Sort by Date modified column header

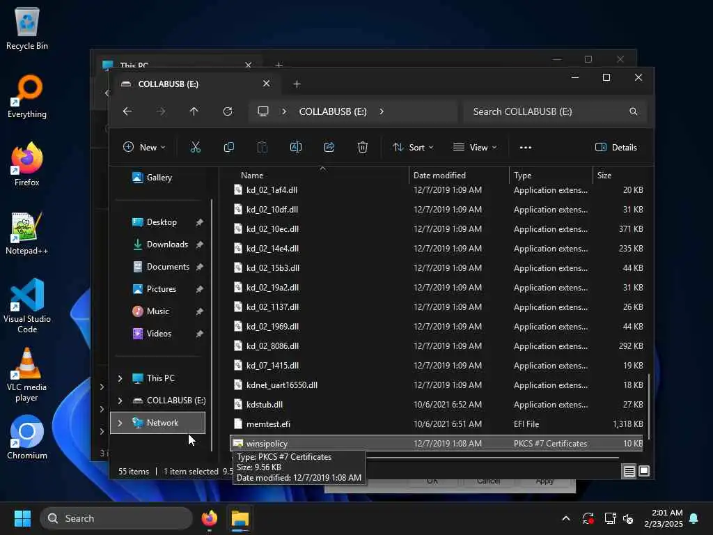pyautogui.click(x=460, y=175)
